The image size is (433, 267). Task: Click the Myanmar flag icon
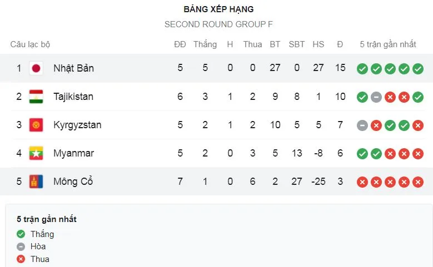36,153
